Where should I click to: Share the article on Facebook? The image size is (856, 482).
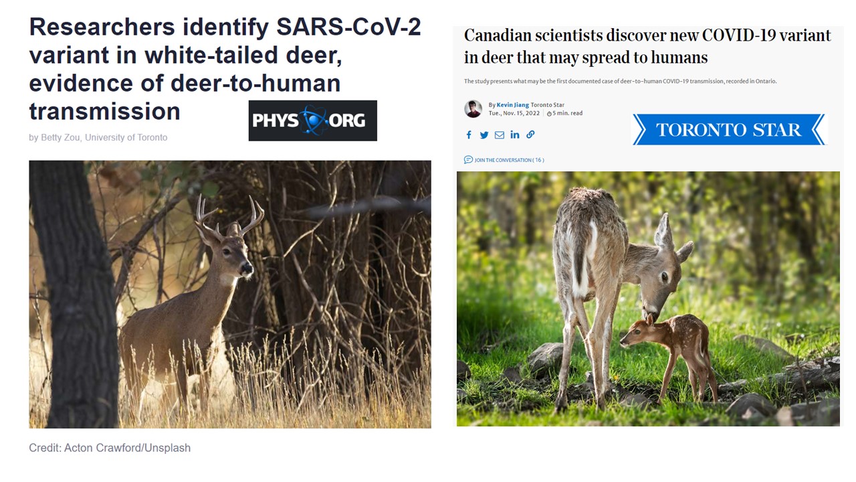[469, 135]
